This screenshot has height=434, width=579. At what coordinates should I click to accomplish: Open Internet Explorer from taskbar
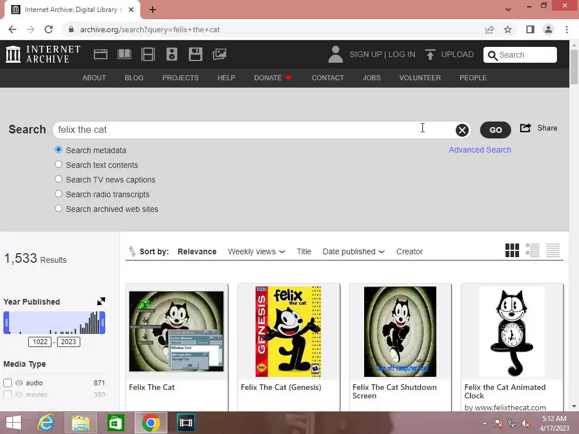(x=46, y=423)
